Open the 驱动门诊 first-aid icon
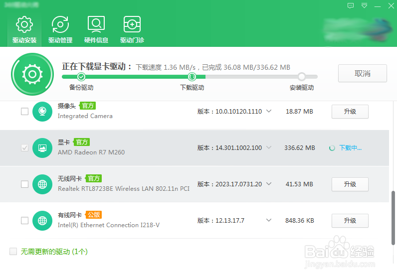Image resolution: width=397 pixels, height=278 pixels. click(x=132, y=24)
